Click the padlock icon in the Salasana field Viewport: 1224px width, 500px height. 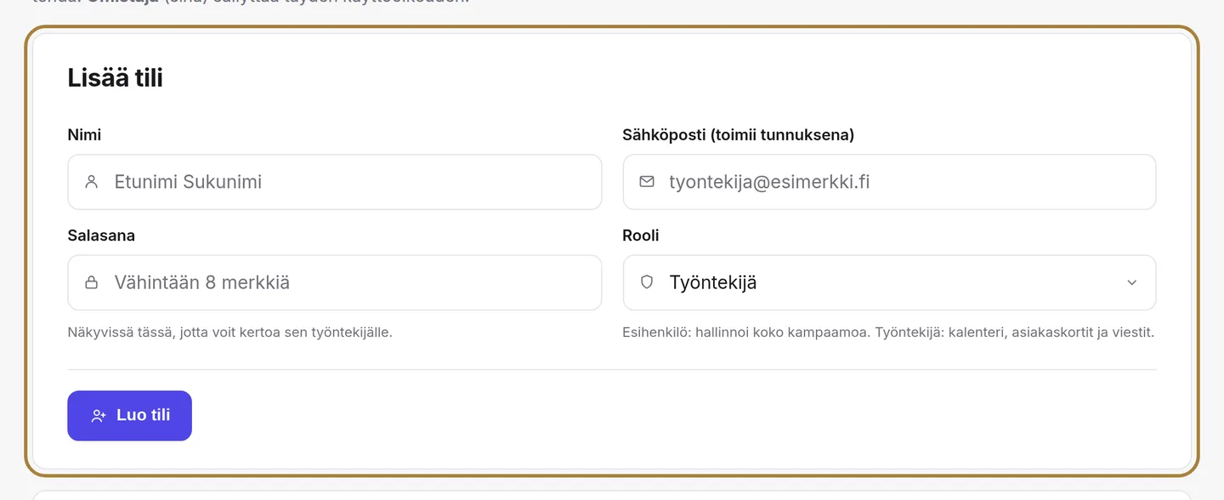tap(92, 282)
